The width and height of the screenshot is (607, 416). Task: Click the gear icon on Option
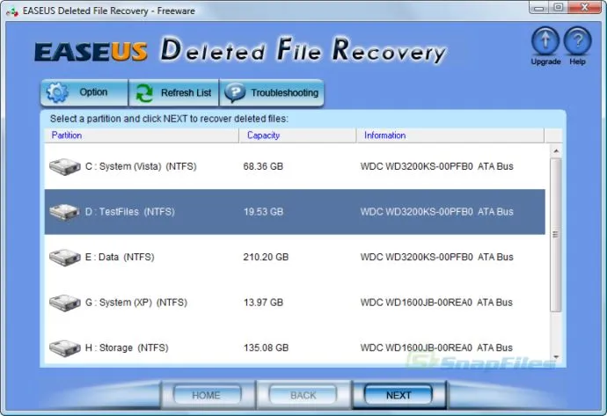coord(57,92)
